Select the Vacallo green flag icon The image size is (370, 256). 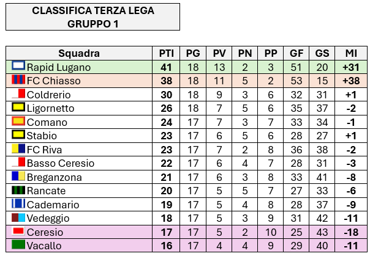(18, 244)
